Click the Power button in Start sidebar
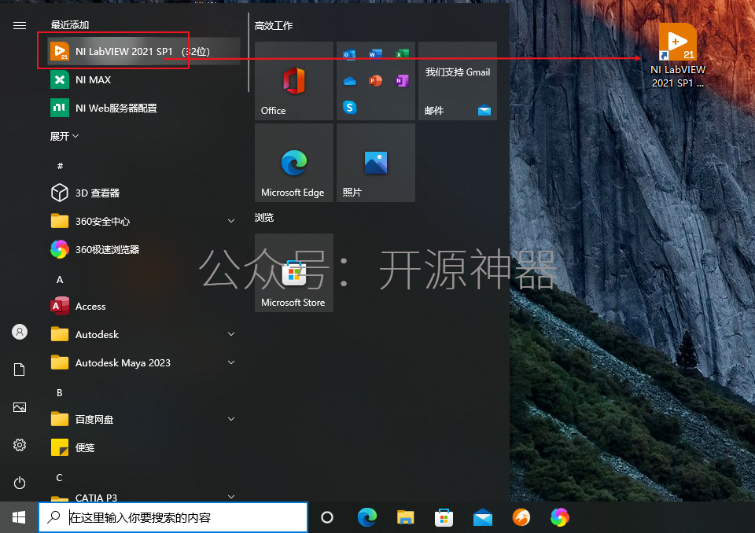755x533 pixels. (x=19, y=483)
